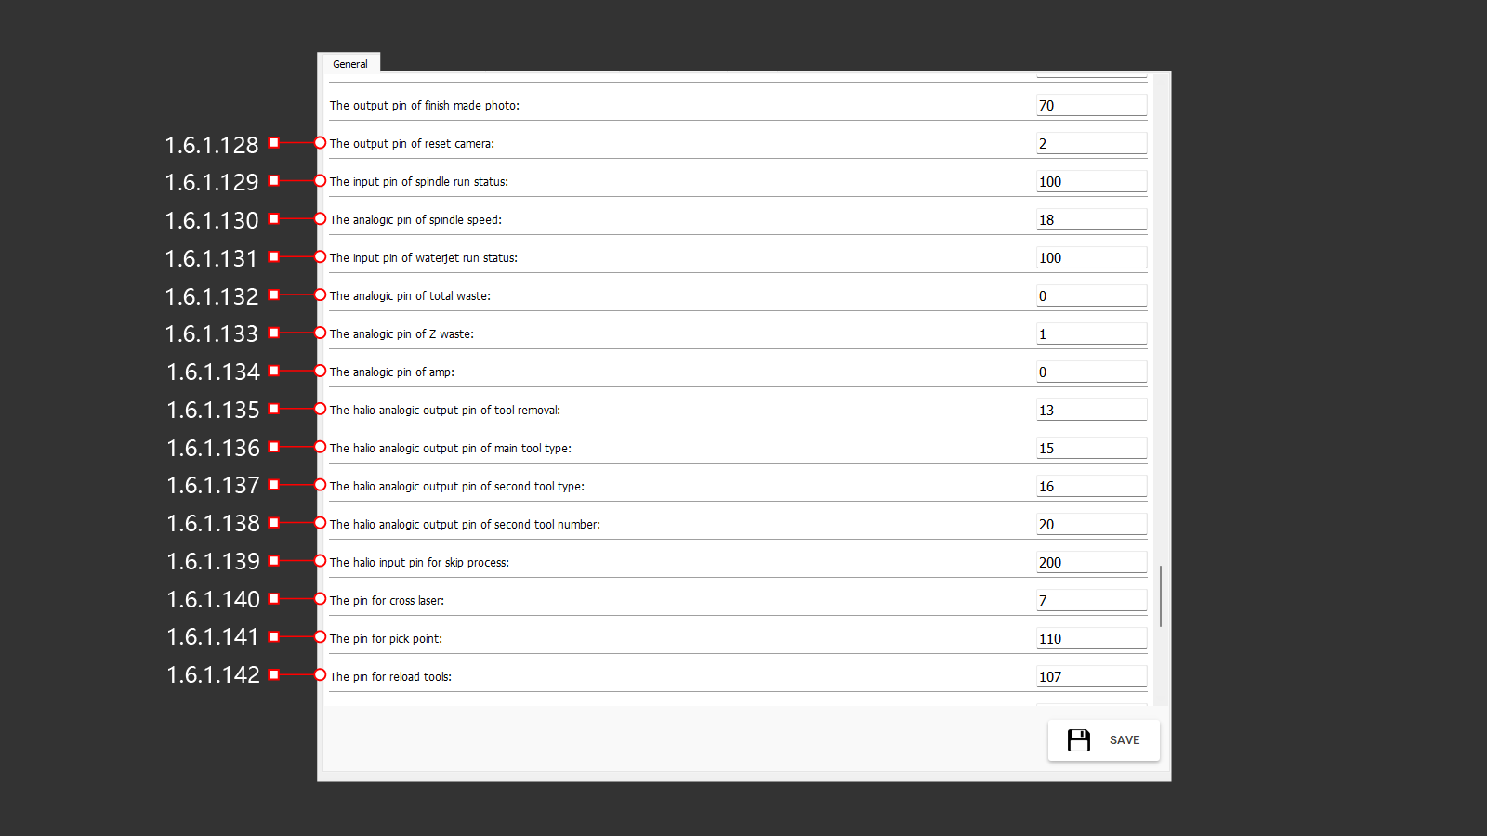Select the analogic spindle speed pin field
Image resolution: width=1487 pixels, height=836 pixels.
click(x=1091, y=220)
